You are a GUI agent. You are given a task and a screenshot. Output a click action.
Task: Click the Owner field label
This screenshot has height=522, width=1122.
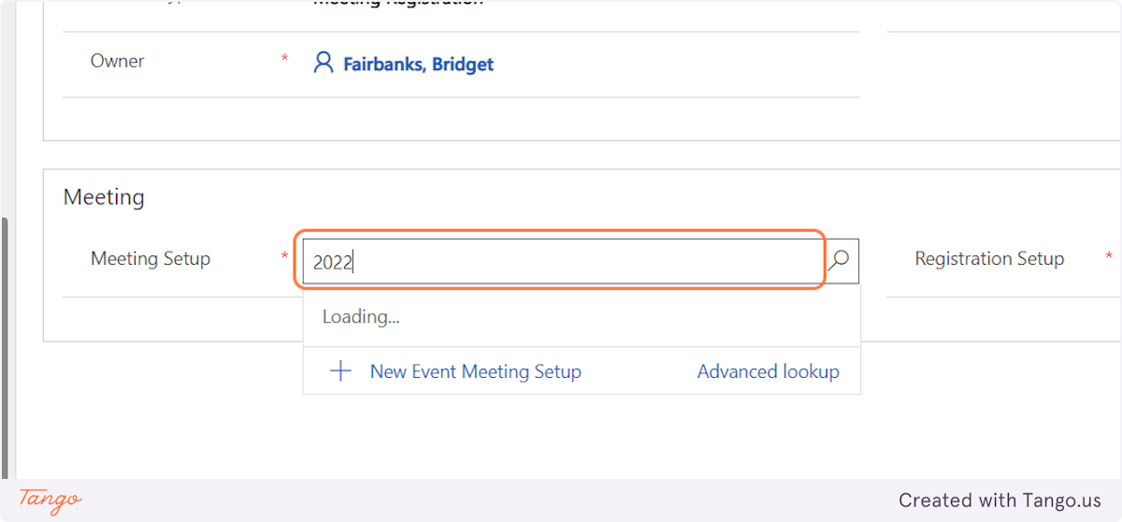point(117,61)
